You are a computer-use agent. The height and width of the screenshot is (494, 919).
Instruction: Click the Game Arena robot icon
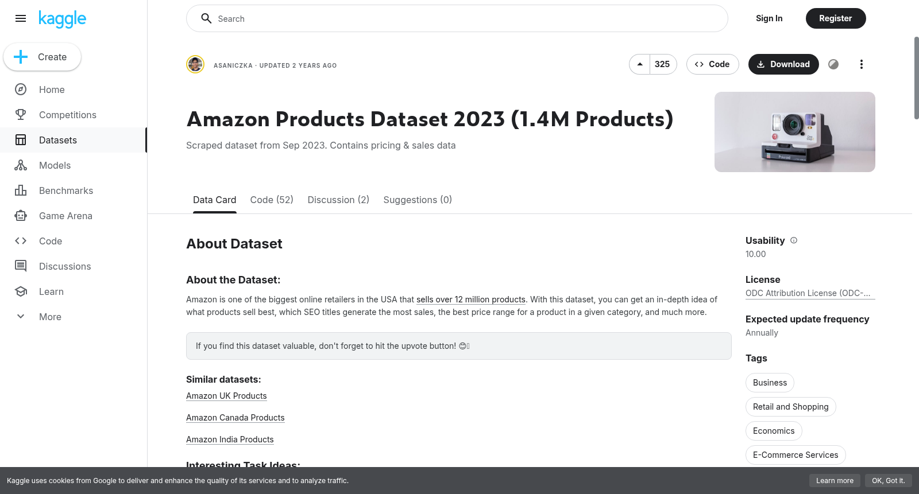21,216
